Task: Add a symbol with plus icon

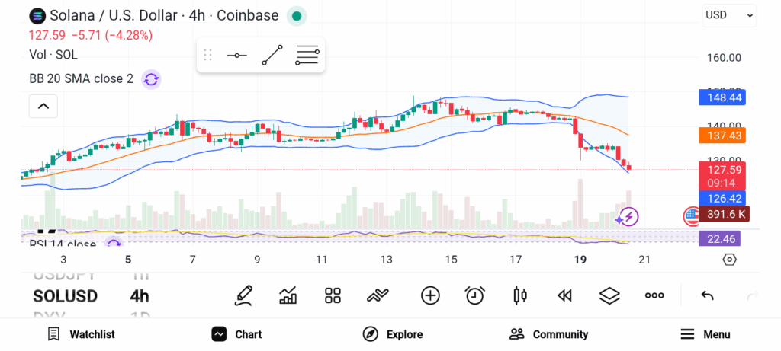Action: [x=430, y=295]
